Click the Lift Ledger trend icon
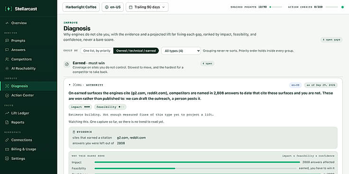 (x=7, y=113)
